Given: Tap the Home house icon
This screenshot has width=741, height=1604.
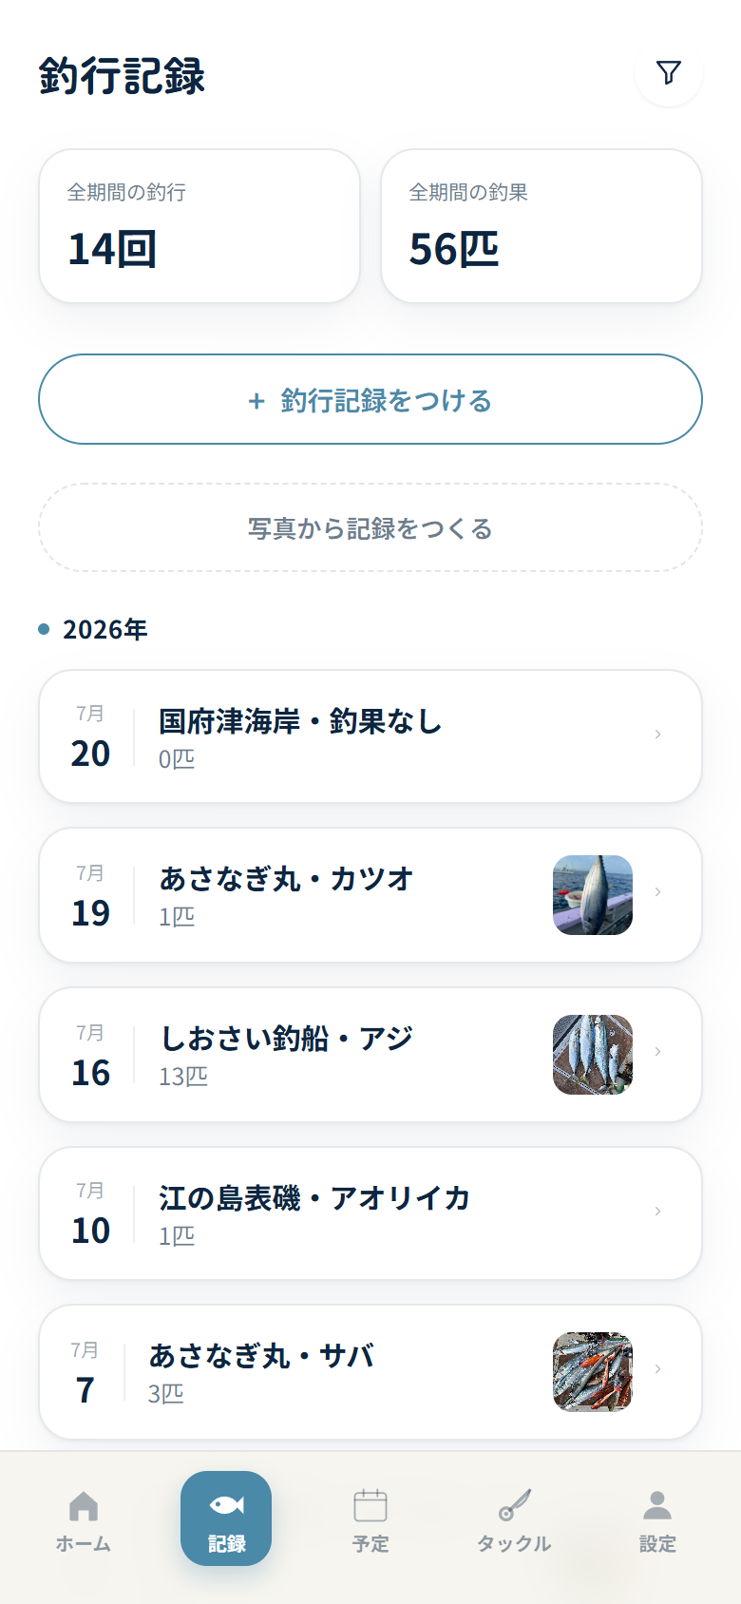Looking at the screenshot, I should point(84,1505).
